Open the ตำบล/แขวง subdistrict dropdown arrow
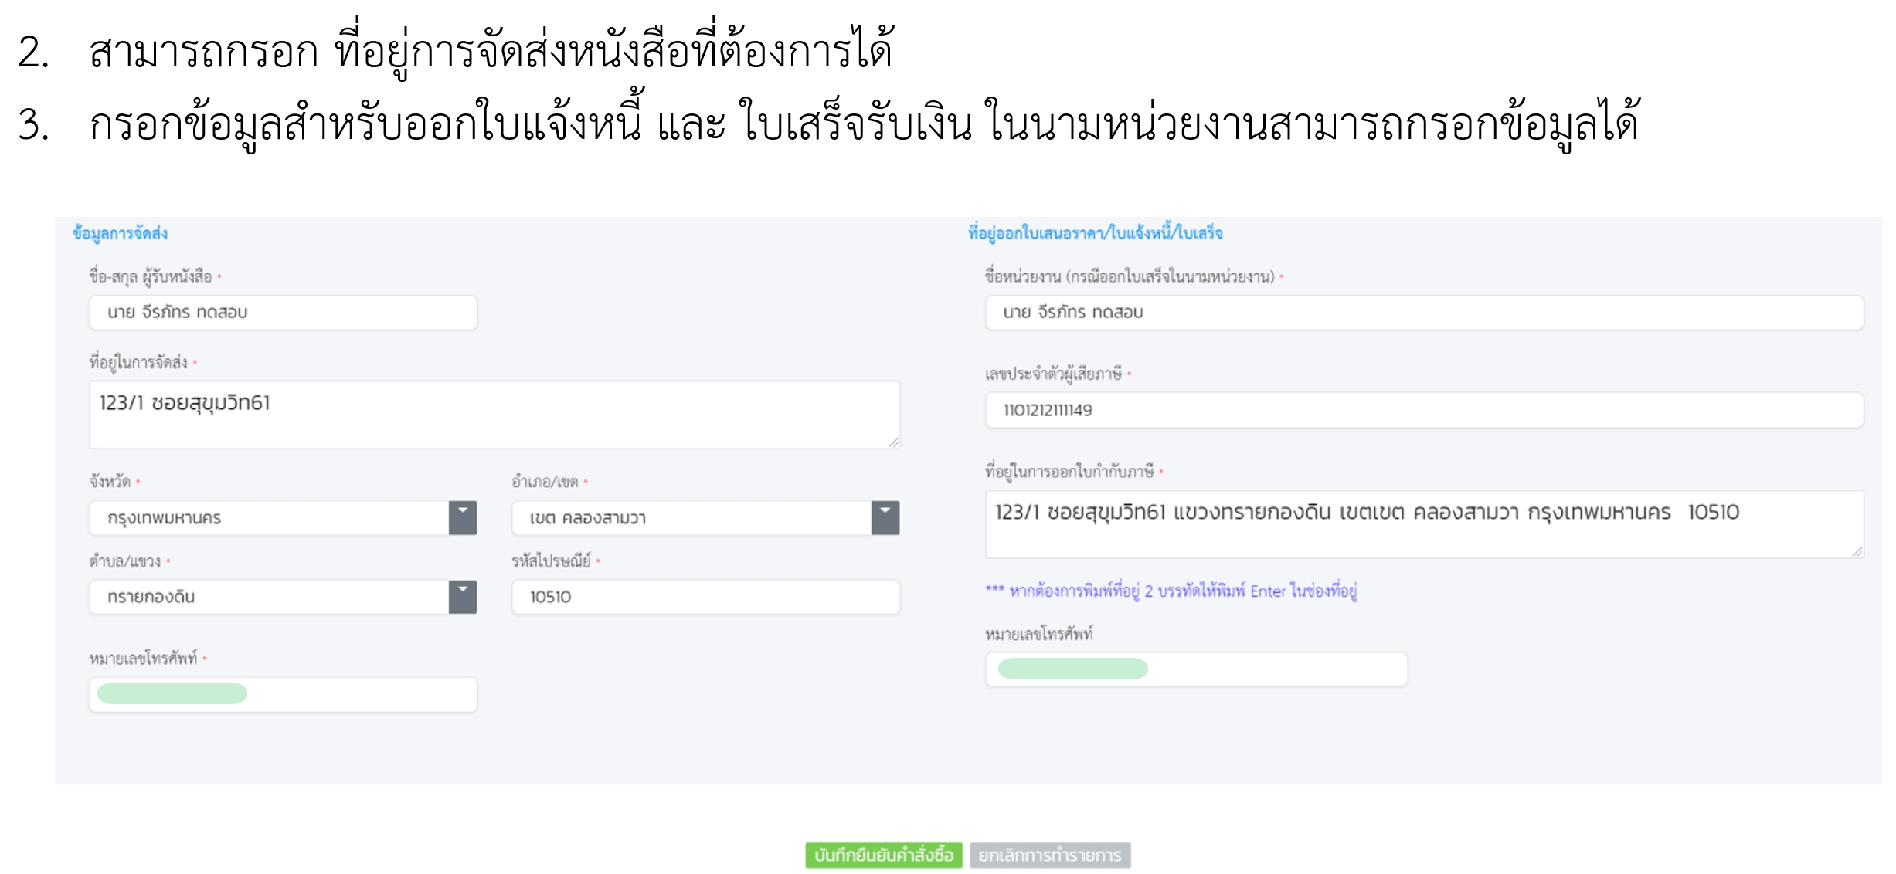This screenshot has width=1896, height=874. [x=462, y=597]
